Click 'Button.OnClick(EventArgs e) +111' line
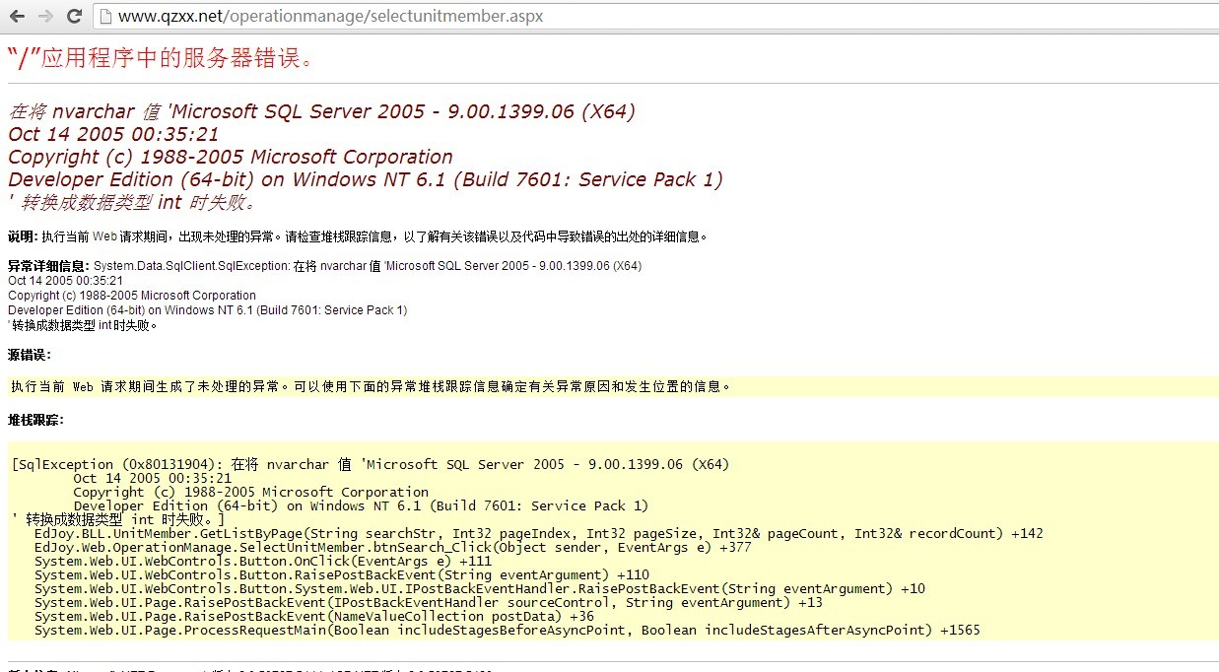 tap(263, 561)
